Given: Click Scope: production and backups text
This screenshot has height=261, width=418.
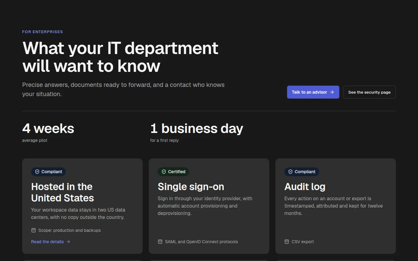Looking at the screenshot, I should coord(69,230).
